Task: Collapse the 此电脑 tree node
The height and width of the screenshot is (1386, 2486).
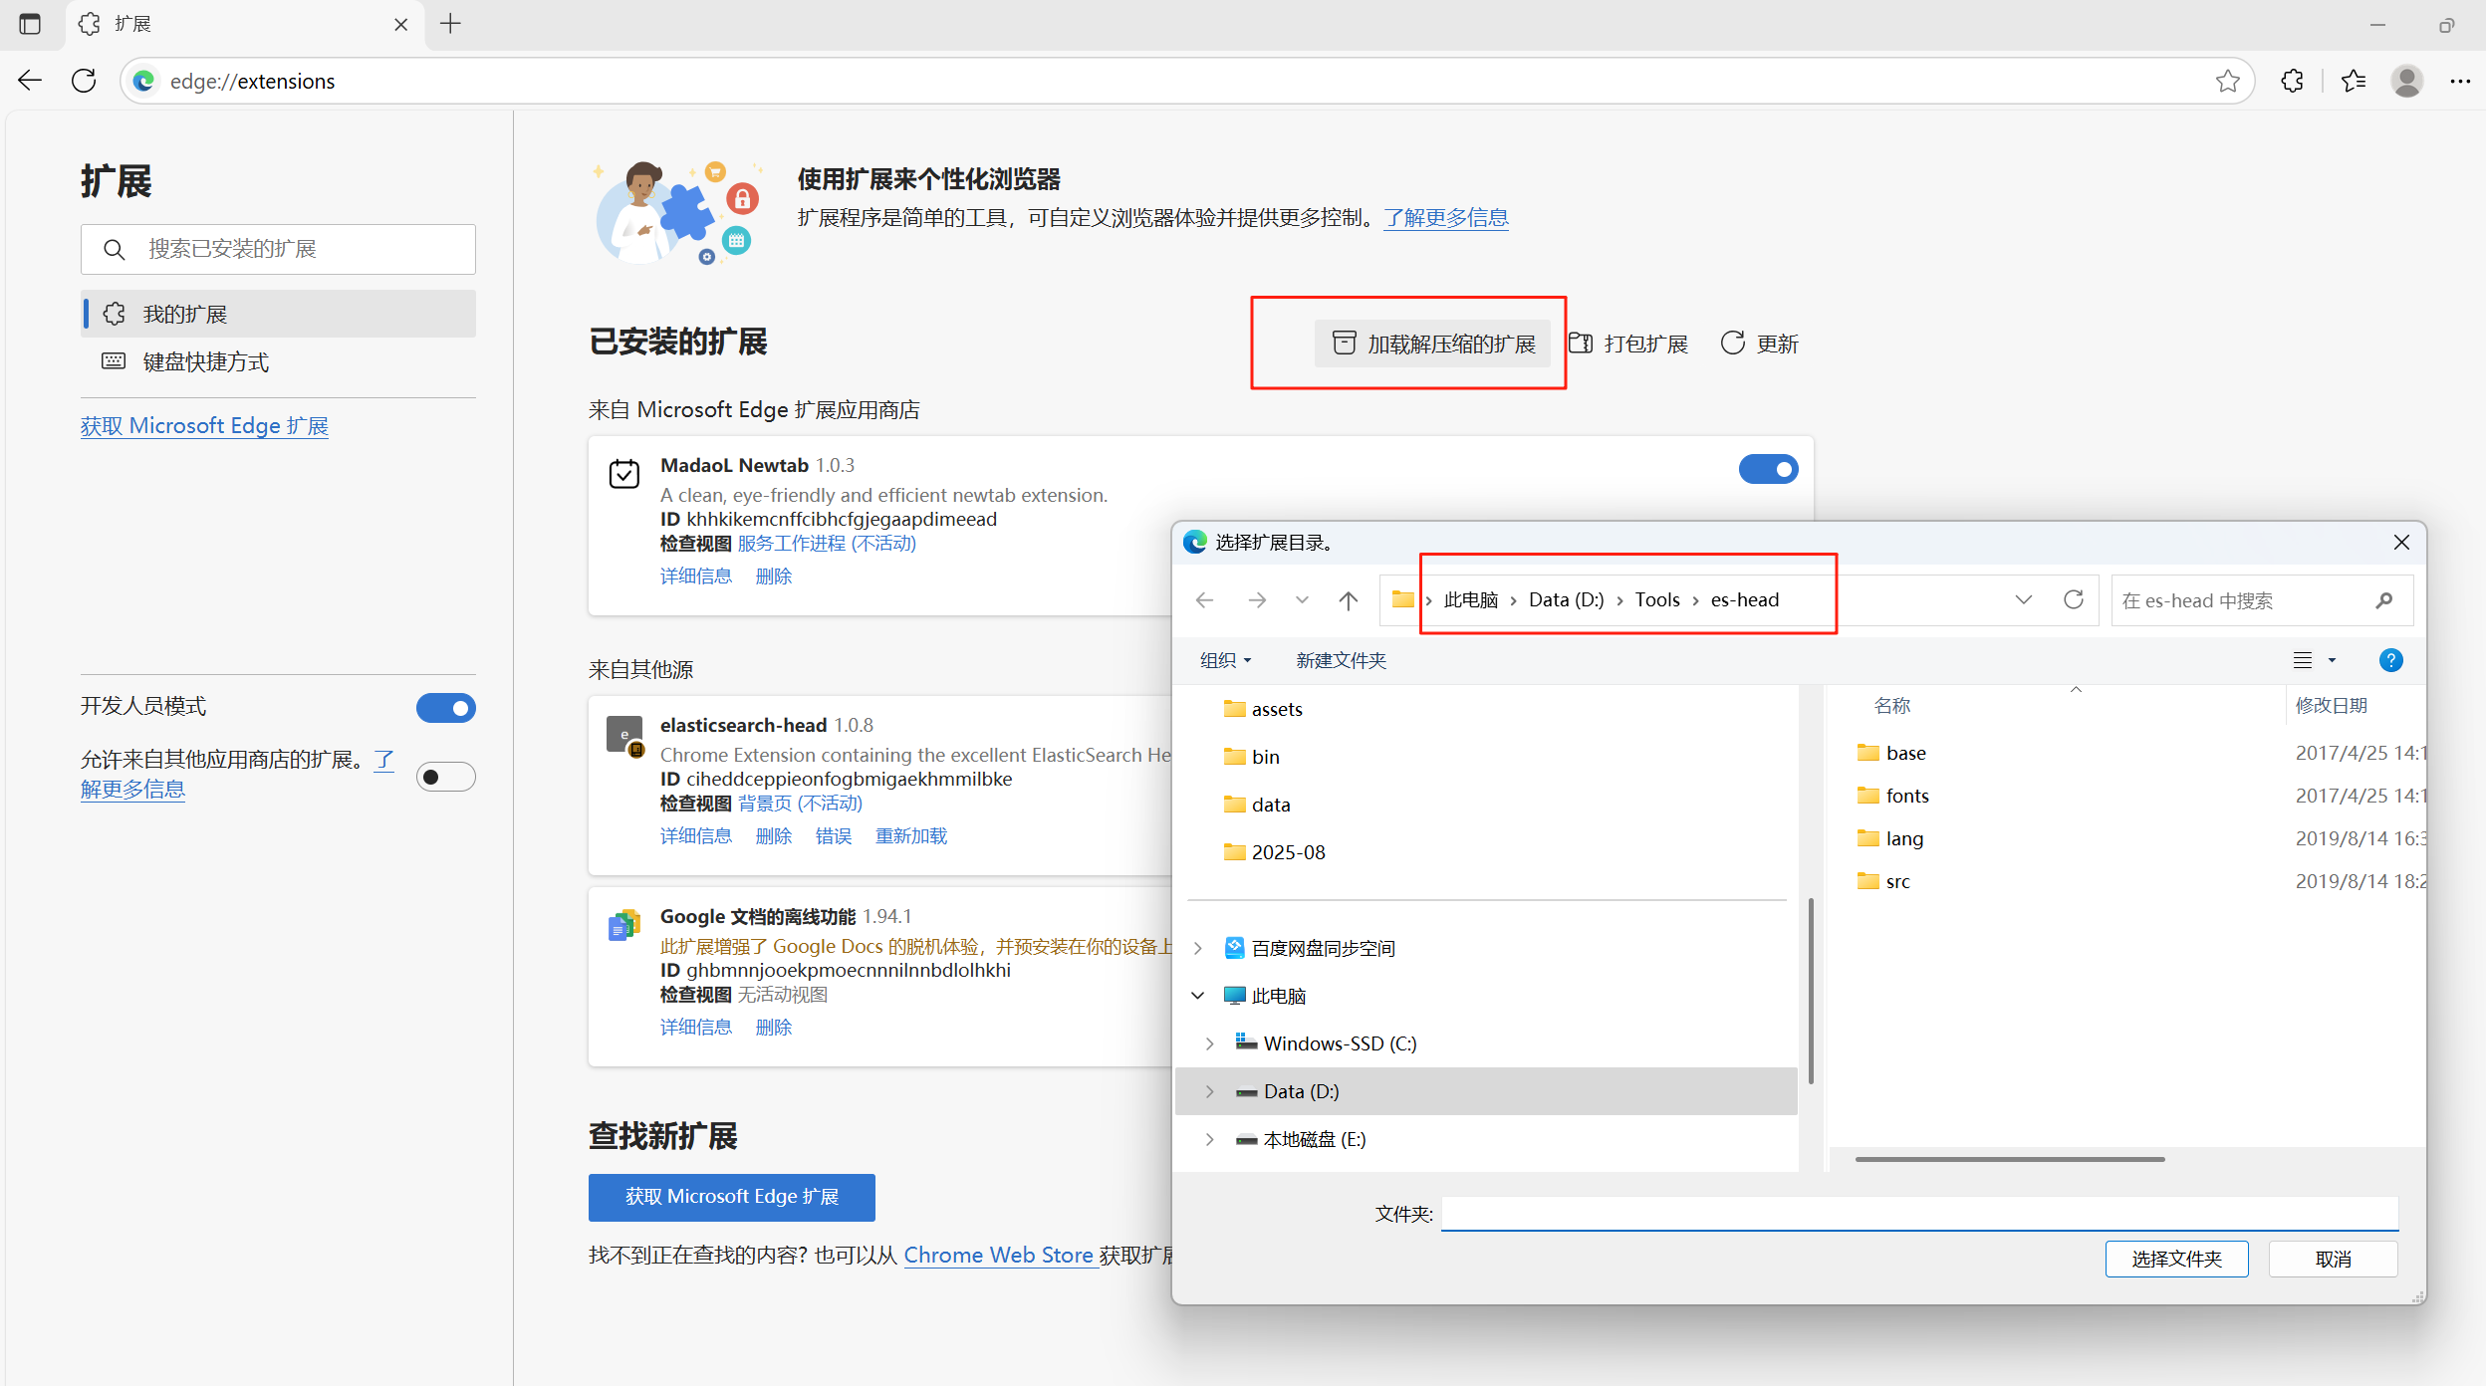Action: pyautogui.click(x=1198, y=996)
